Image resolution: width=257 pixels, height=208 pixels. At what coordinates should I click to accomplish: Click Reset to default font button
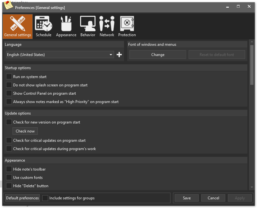217,55
